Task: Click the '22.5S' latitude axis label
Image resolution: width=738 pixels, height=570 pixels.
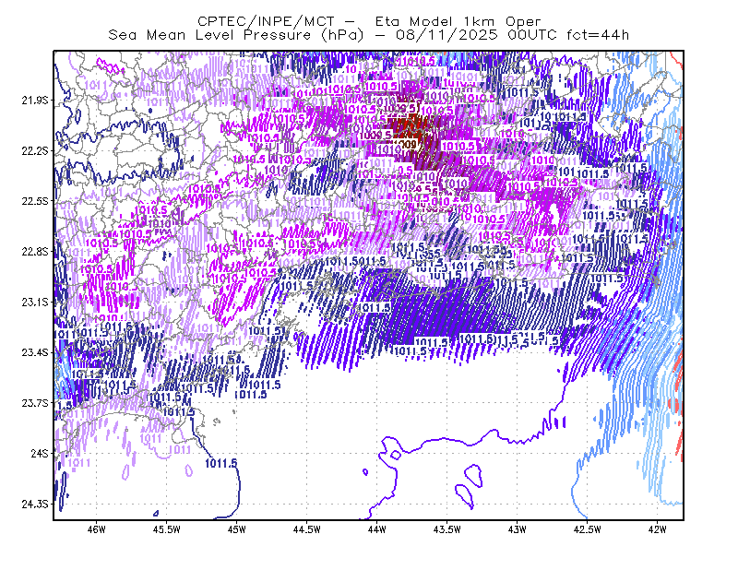Action: (35, 201)
